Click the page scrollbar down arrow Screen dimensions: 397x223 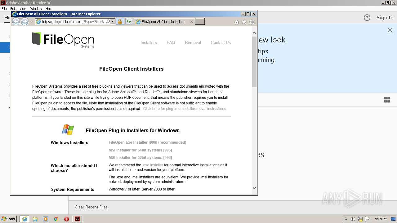point(254,188)
